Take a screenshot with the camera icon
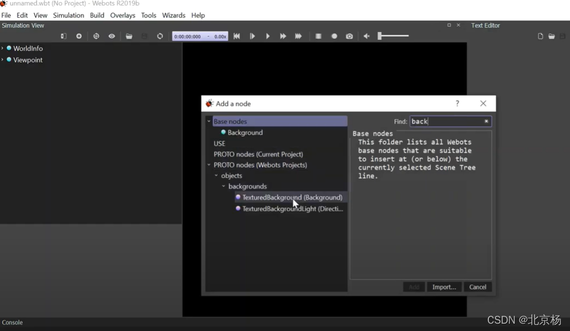 349,36
